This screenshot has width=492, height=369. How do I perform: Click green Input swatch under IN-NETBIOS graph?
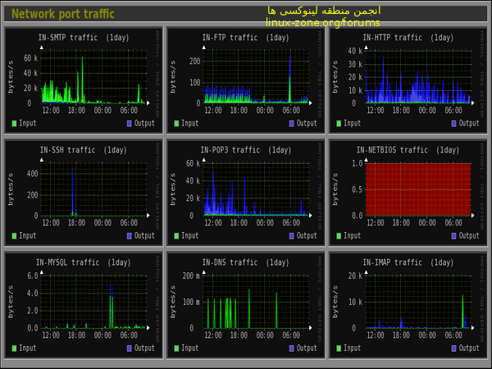point(340,236)
